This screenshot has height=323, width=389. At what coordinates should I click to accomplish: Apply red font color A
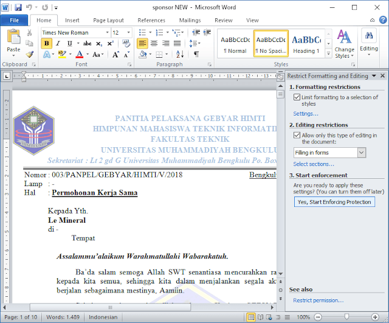pyautogui.click(x=80, y=54)
